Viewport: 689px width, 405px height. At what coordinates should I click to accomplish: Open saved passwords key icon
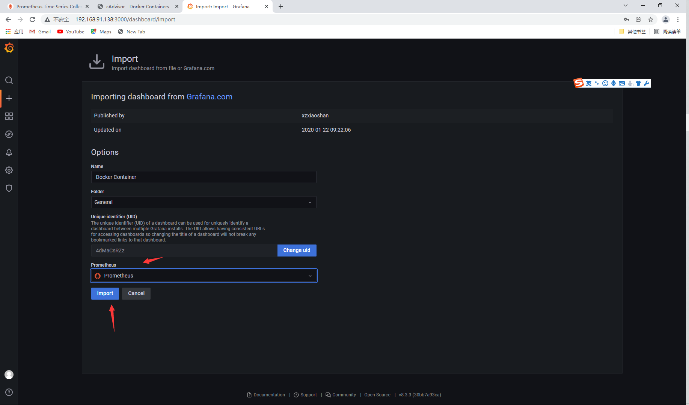(627, 19)
